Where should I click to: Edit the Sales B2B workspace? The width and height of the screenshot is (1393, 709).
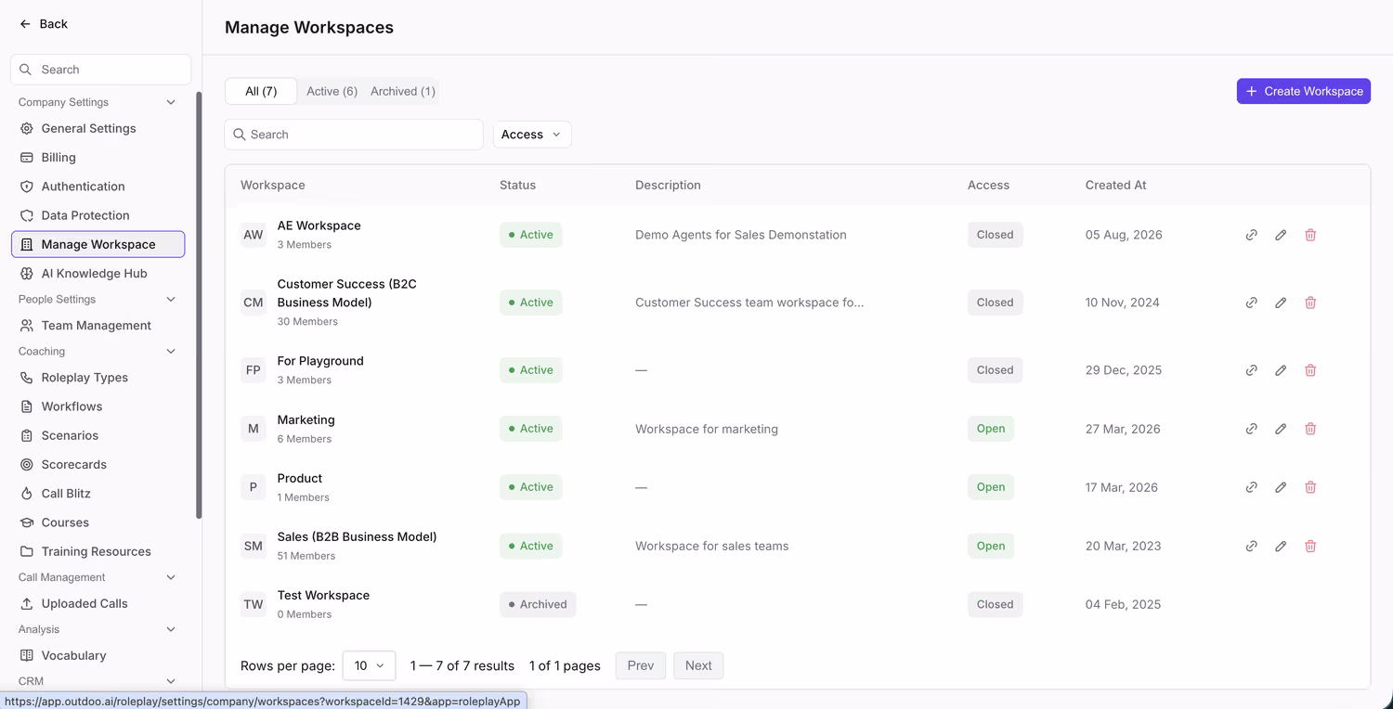click(1281, 546)
